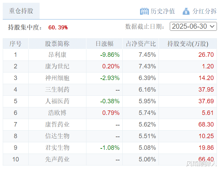Click the 5.95% net asset ratio
This screenshot has width=220, height=171.
[x=147, y=101]
